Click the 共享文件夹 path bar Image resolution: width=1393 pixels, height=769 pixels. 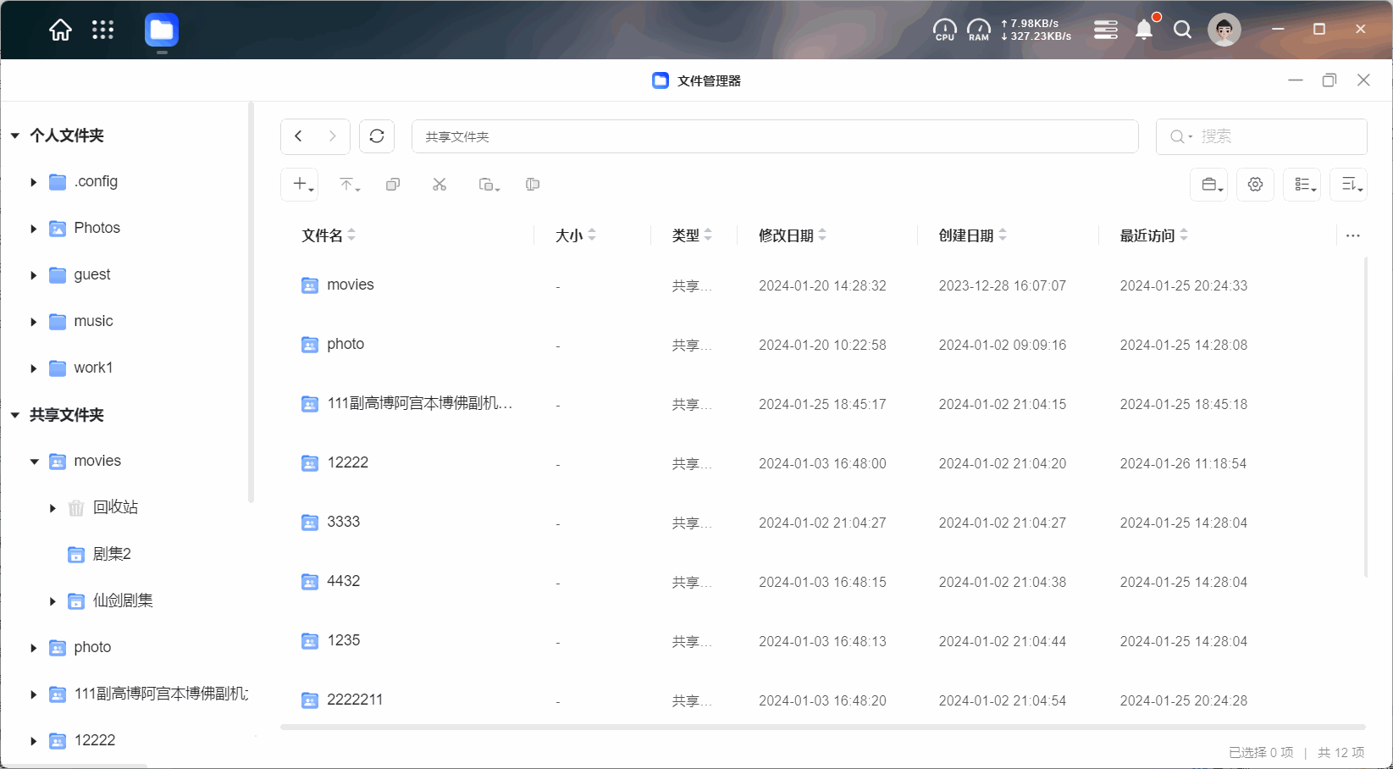tap(775, 136)
